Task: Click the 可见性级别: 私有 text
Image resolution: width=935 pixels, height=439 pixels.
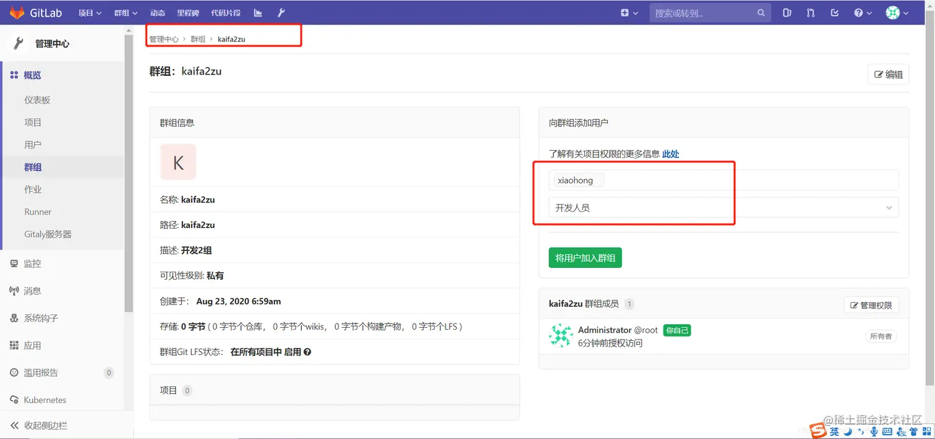Action: 192,275
